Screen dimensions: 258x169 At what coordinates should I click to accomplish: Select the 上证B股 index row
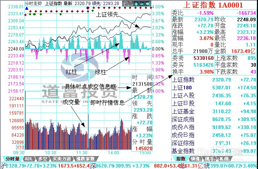tap(214, 103)
